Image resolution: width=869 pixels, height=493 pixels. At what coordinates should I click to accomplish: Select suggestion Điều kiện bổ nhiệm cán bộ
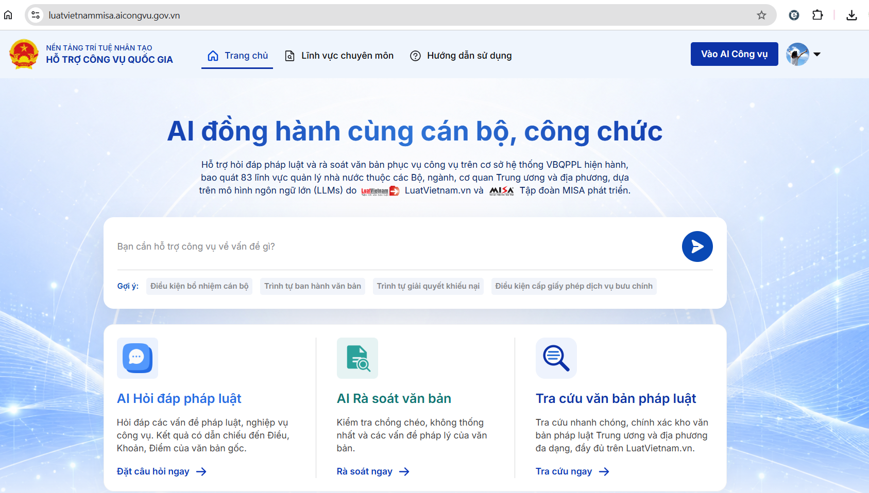(199, 286)
